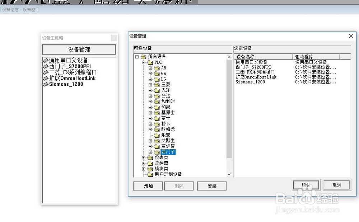Select the highlighted 西门子 tree item

point(168,152)
